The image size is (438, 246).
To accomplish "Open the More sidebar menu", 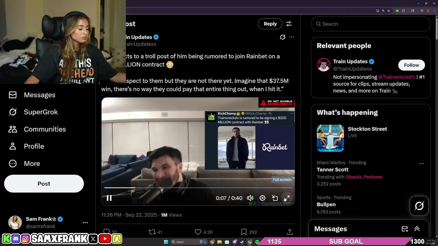I will click(24, 163).
